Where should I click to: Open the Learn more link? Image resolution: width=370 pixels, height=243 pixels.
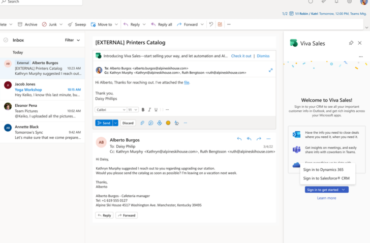click(x=327, y=198)
